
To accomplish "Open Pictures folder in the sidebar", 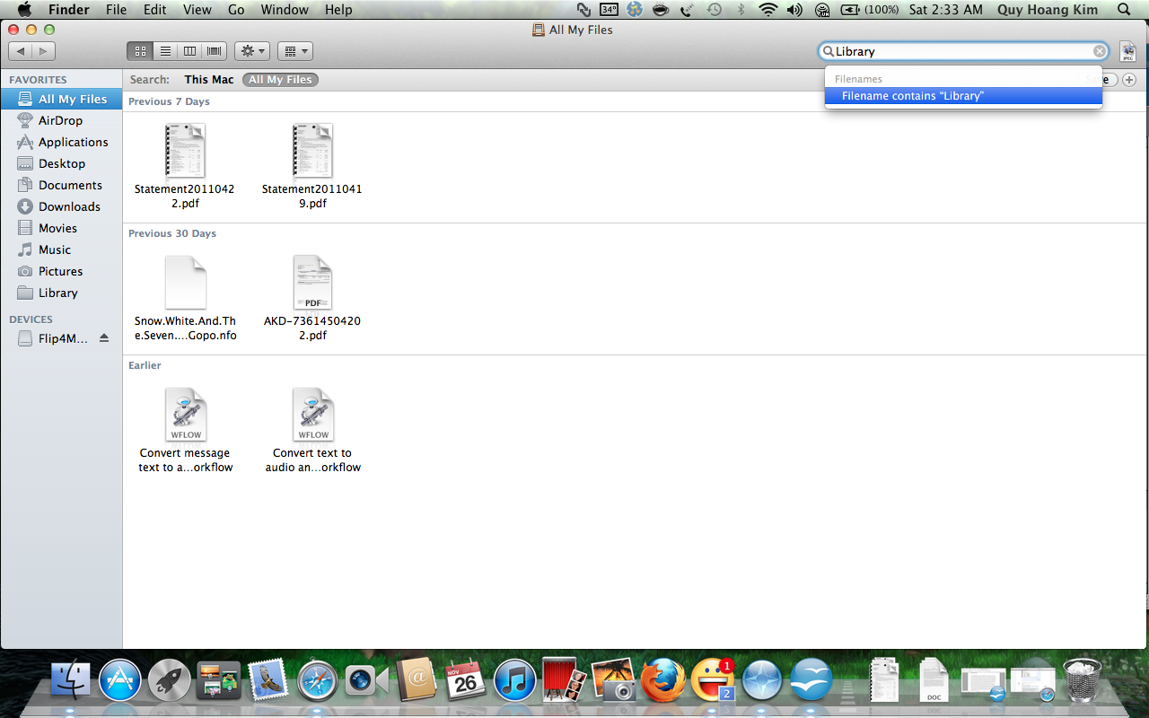I will [61, 271].
